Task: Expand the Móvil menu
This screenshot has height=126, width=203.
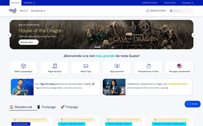Action: click(x=24, y=11)
